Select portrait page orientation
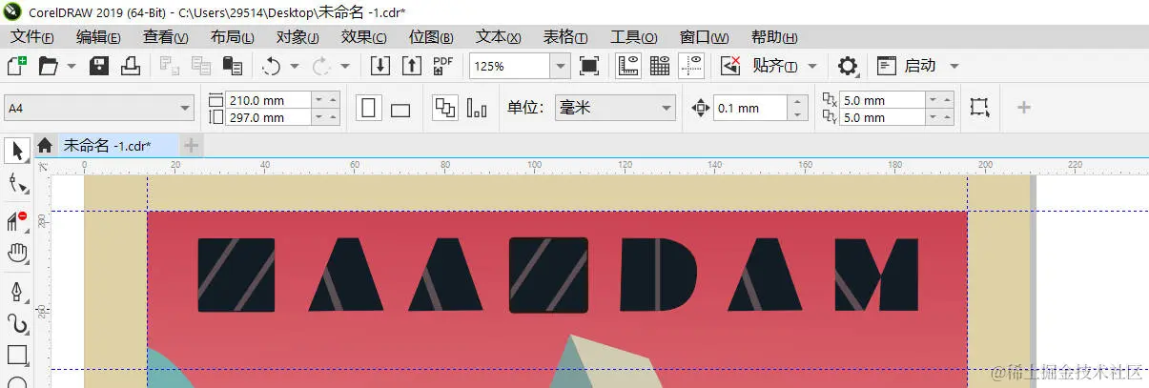Image resolution: width=1149 pixels, height=388 pixels. [x=369, y=108]
